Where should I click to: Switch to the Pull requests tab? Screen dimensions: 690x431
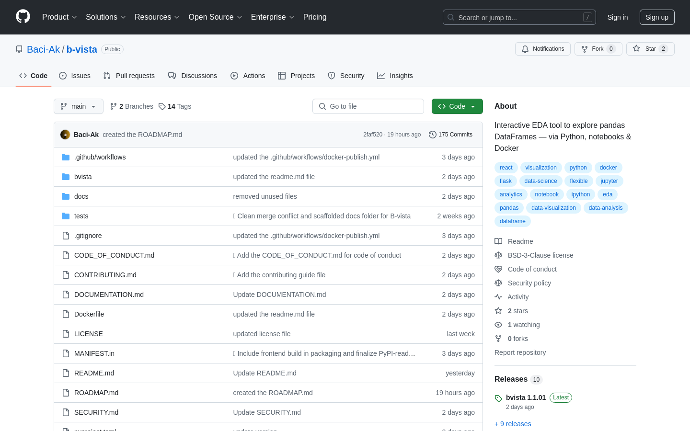[129, 76]
